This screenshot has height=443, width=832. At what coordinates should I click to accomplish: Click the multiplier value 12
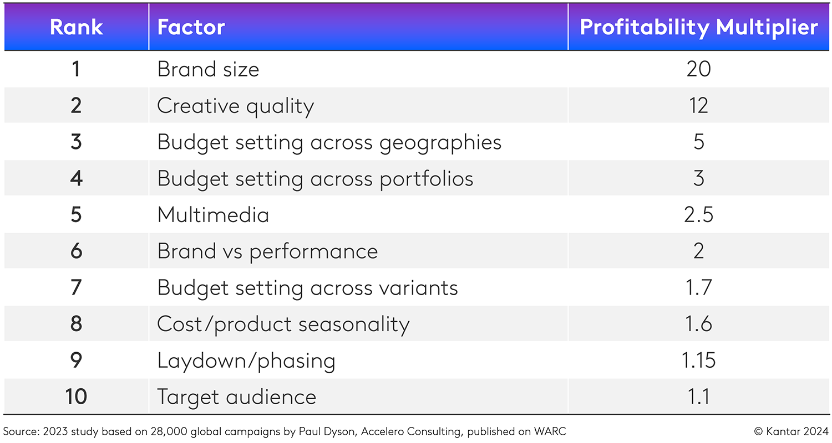coord(698,106)
